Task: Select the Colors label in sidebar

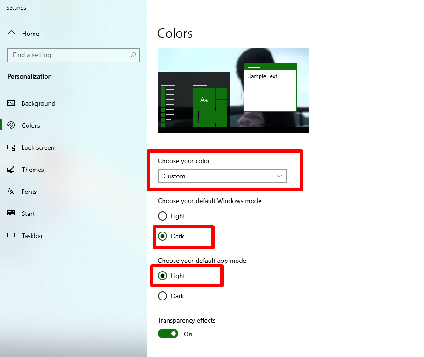Action: pyautogui.click(x=31, y=125)
